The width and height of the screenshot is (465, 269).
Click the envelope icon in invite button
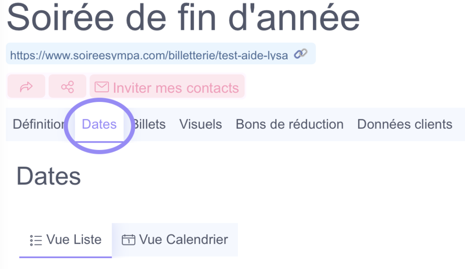click(102, 87)
